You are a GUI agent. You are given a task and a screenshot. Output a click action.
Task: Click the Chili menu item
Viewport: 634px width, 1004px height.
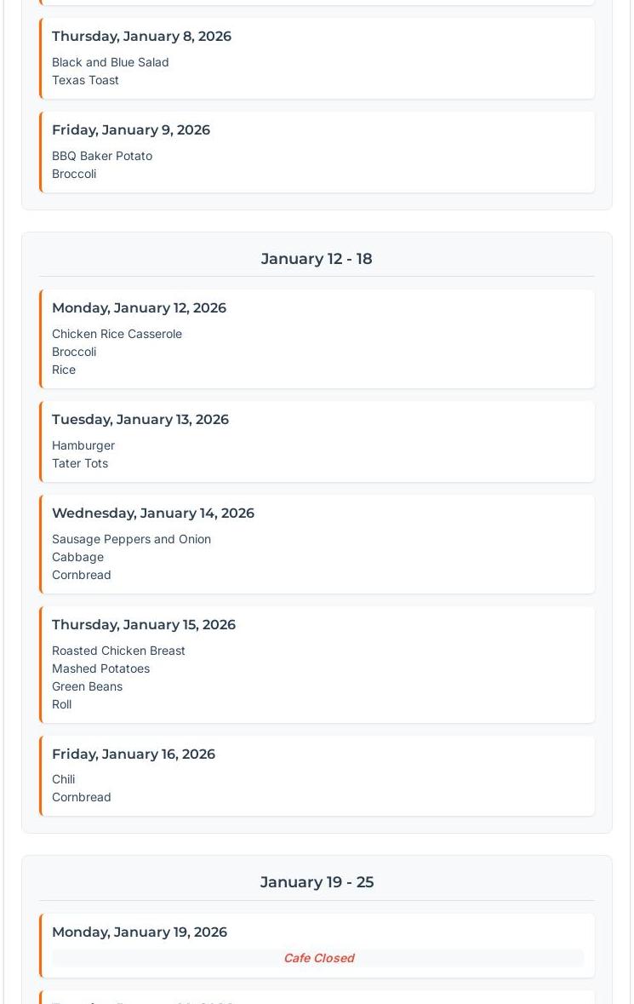pos(63,779)
